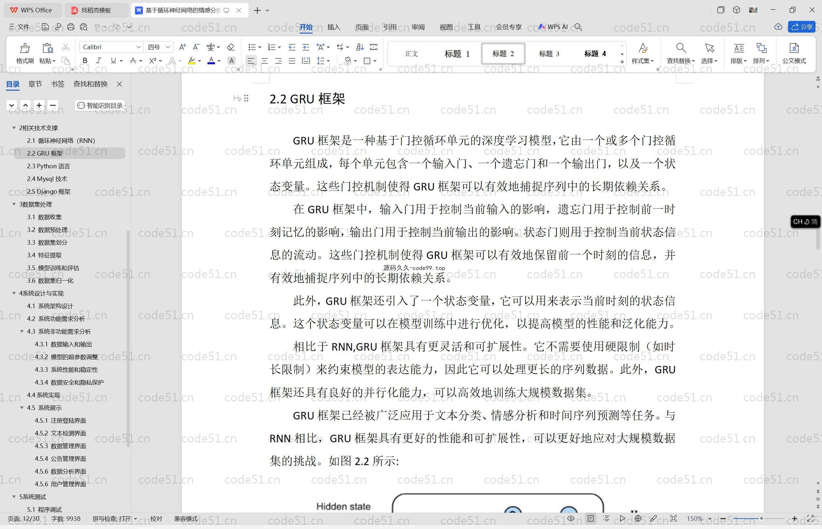822x529 pixels.
Task: Open the font size 四号 dropdown
Action: [x=168, y=47]
